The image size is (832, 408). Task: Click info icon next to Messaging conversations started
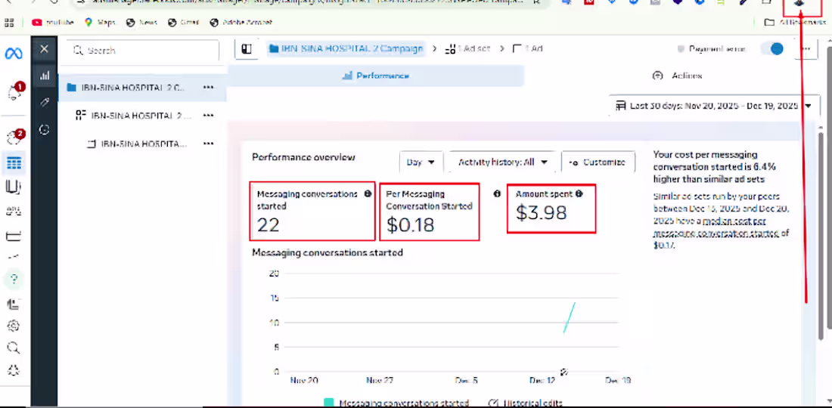(368, 194)
